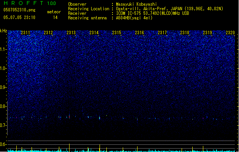The width and height of the screenshot is (239, 152).
Task: Click the 0.8 frequency axis label
Action: [x=3, y=106]
